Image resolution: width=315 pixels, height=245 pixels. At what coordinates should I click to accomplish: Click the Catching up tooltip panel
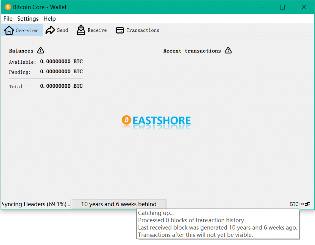[217, 224]
